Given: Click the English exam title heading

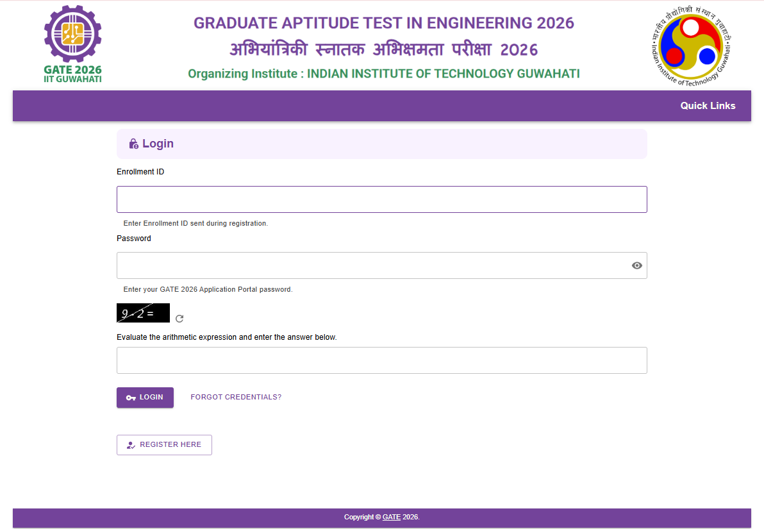Looking at the screenshot, I should pos(383,23).
